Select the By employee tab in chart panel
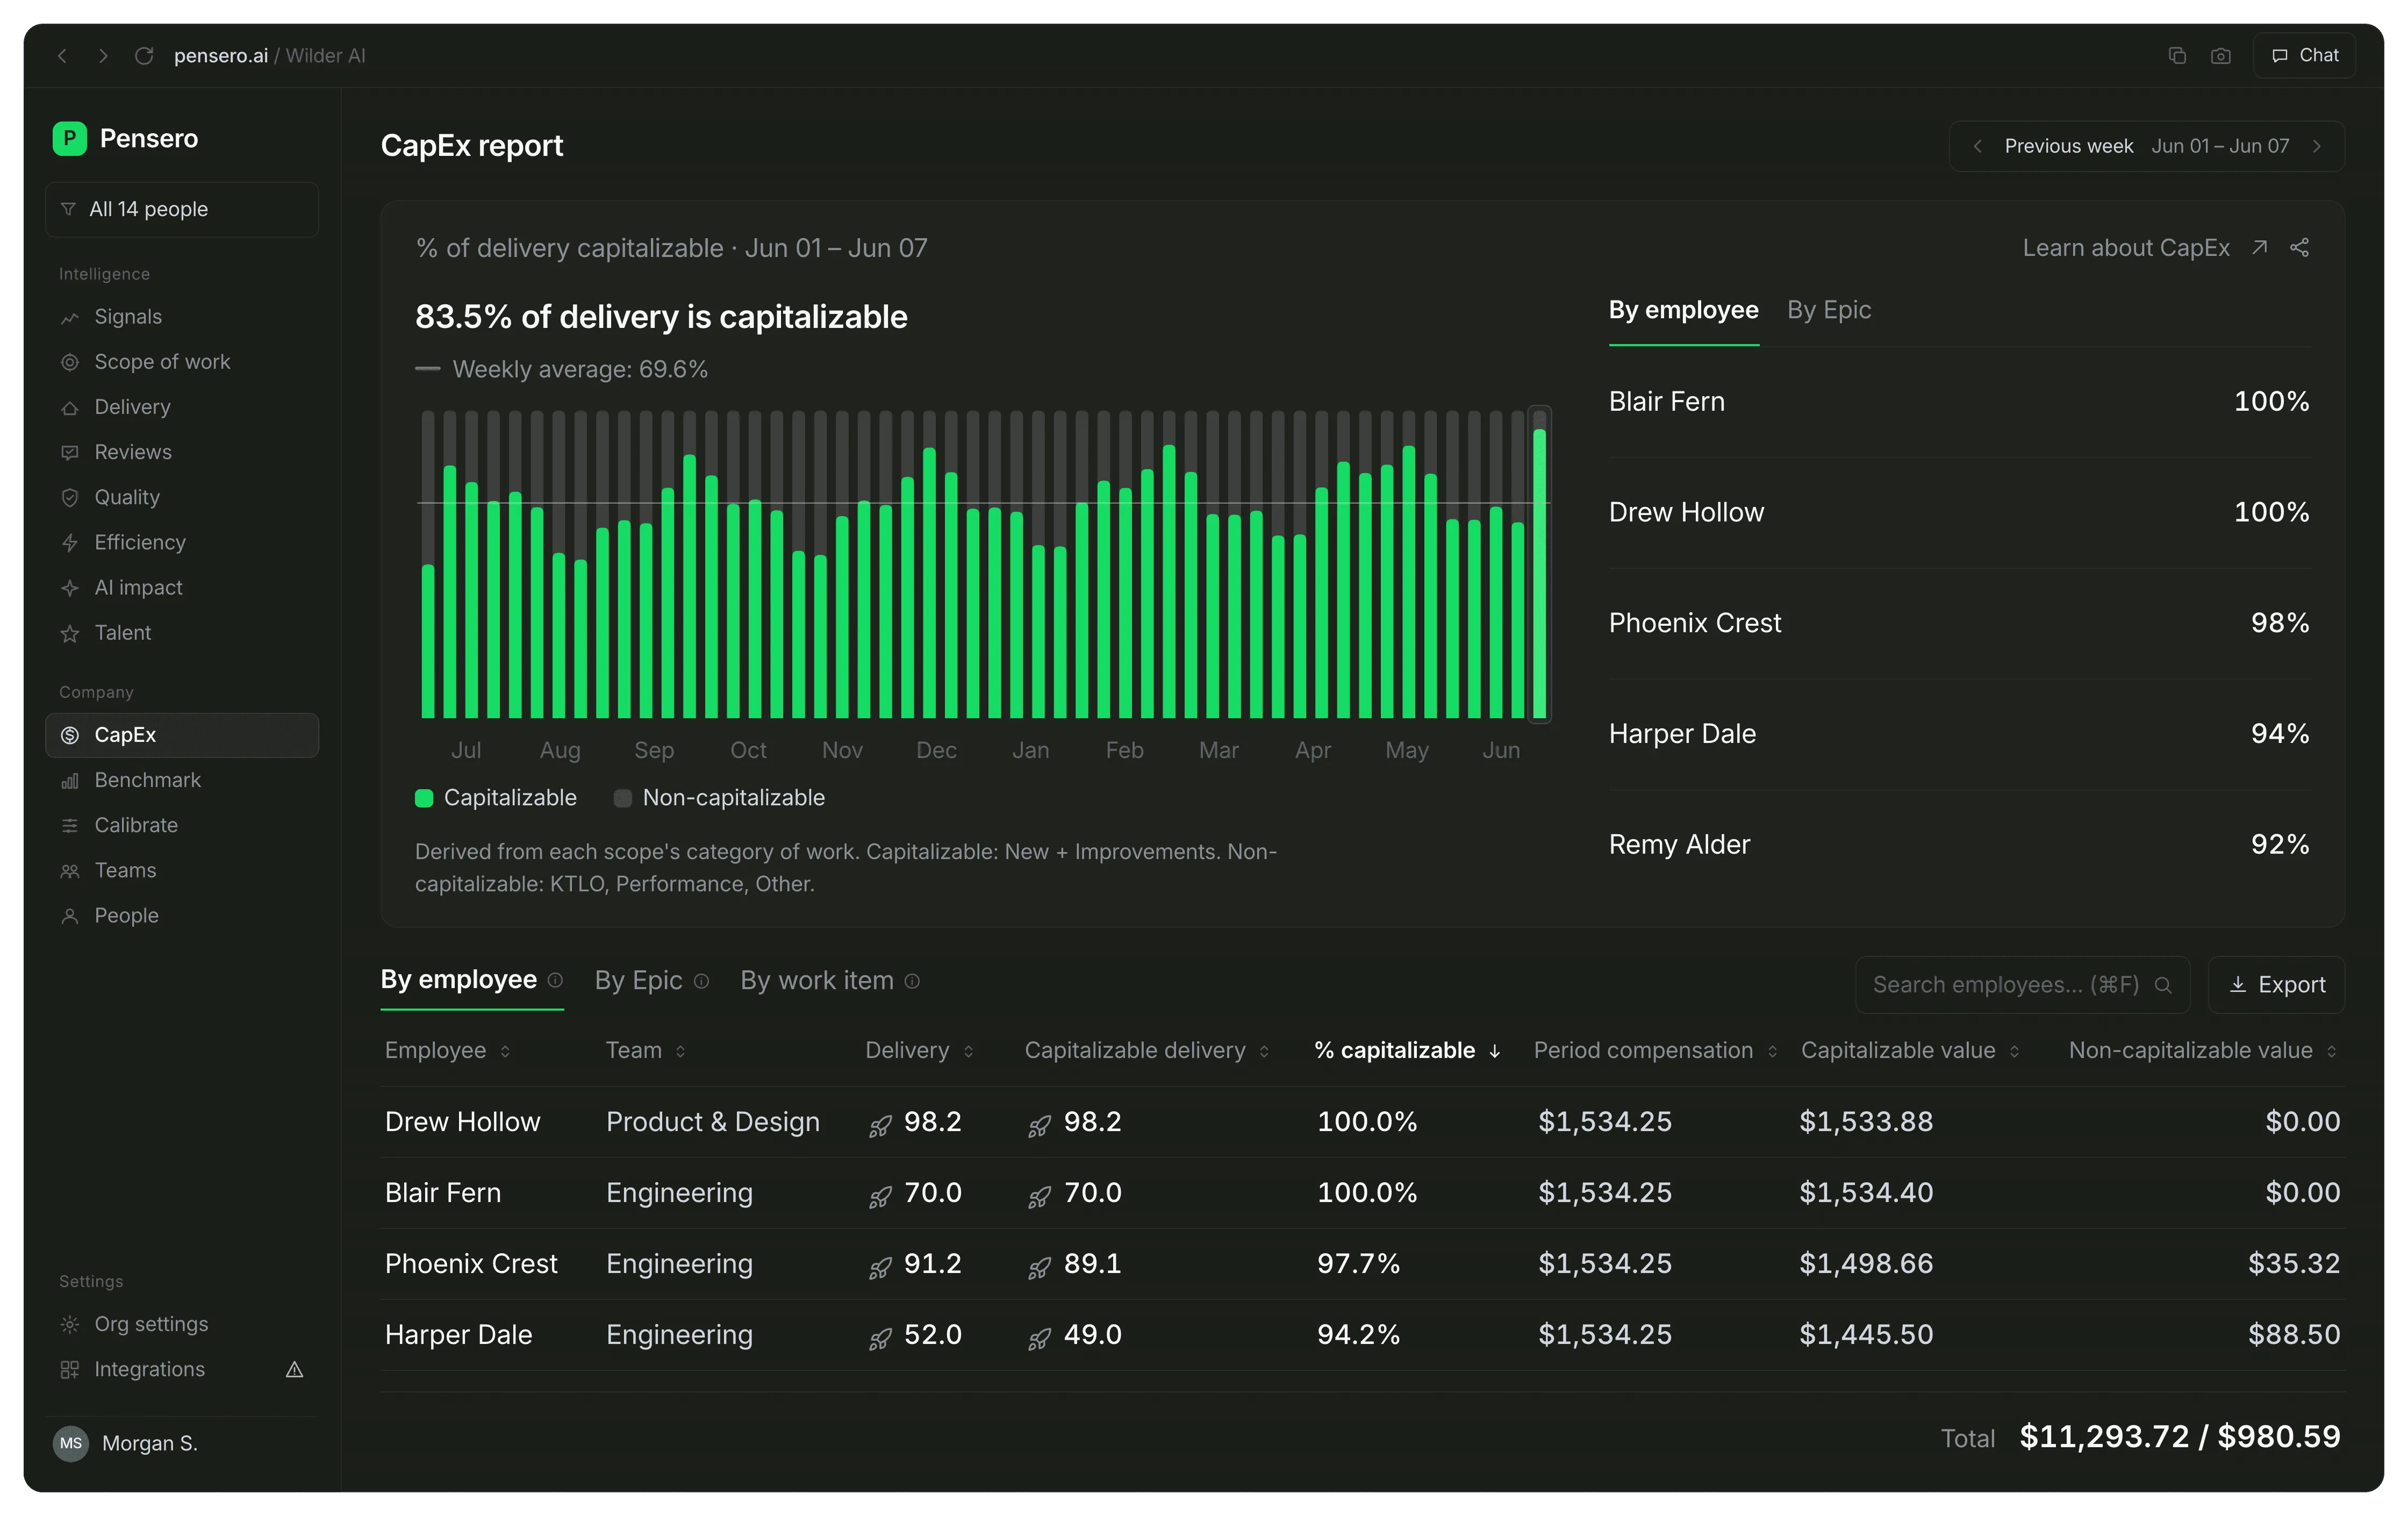The height and width of the screenshot is (1516, 2408). coord(1683,310)
